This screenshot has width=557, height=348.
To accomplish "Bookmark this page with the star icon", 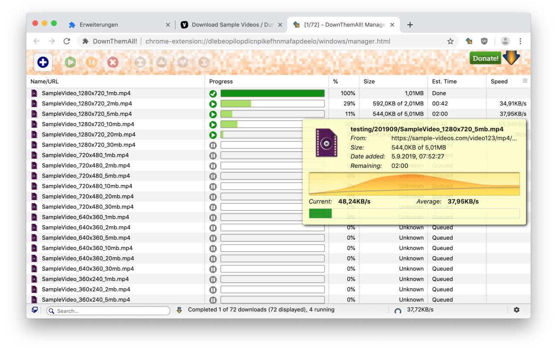I will [x=450, y=41].
